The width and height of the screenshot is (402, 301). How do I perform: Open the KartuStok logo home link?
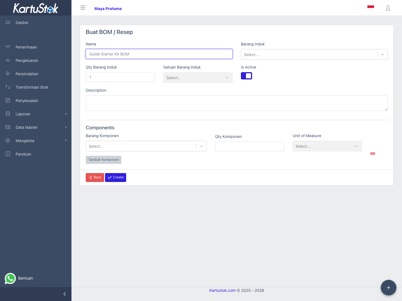[36, 8]
